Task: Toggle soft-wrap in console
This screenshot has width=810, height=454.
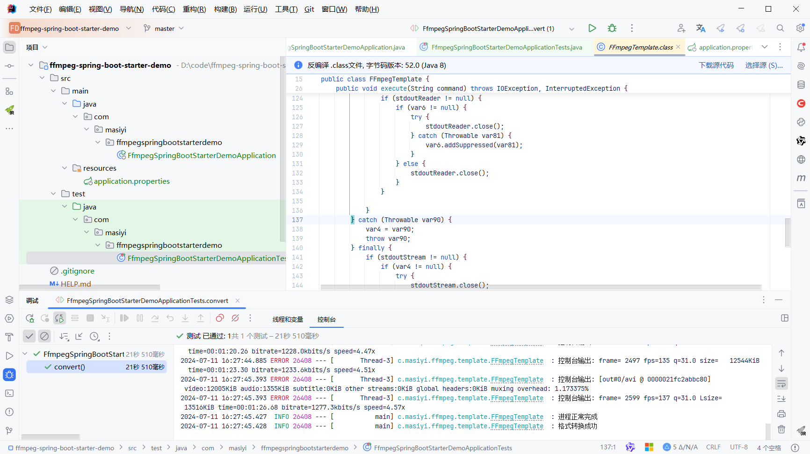Action: pyautogui.click(x=781, y=384)
